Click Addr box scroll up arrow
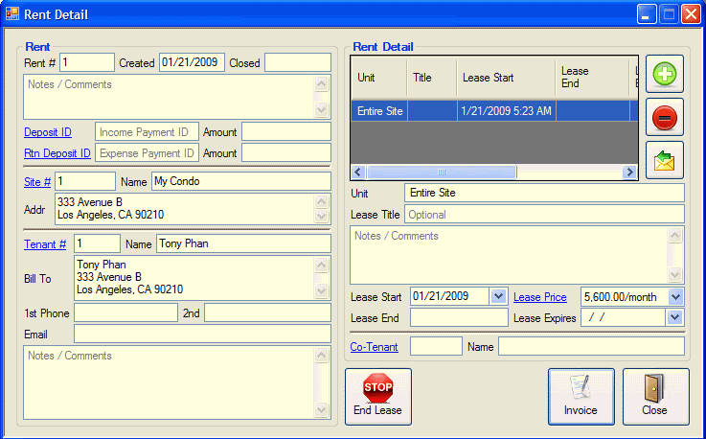The image size is (706, 439). pyautogui.click(x=321, y=201)
